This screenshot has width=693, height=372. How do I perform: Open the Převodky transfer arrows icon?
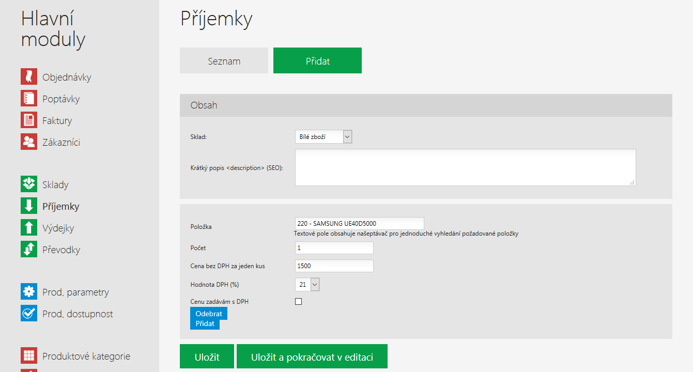click(x=29, y=249)
